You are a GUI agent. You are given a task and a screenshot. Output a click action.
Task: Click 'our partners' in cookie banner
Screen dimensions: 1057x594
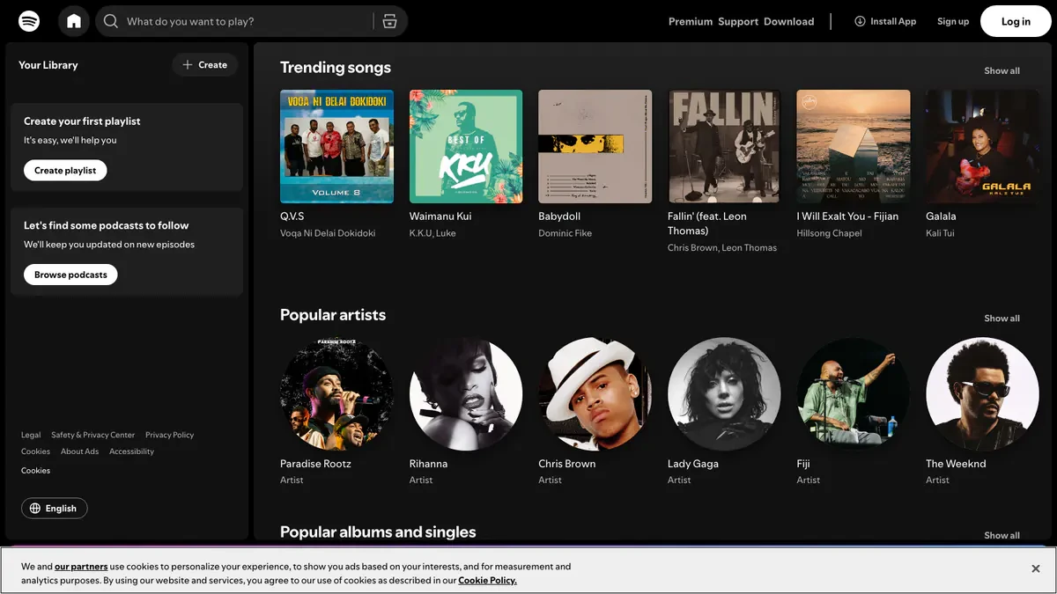tap(81, 567)
